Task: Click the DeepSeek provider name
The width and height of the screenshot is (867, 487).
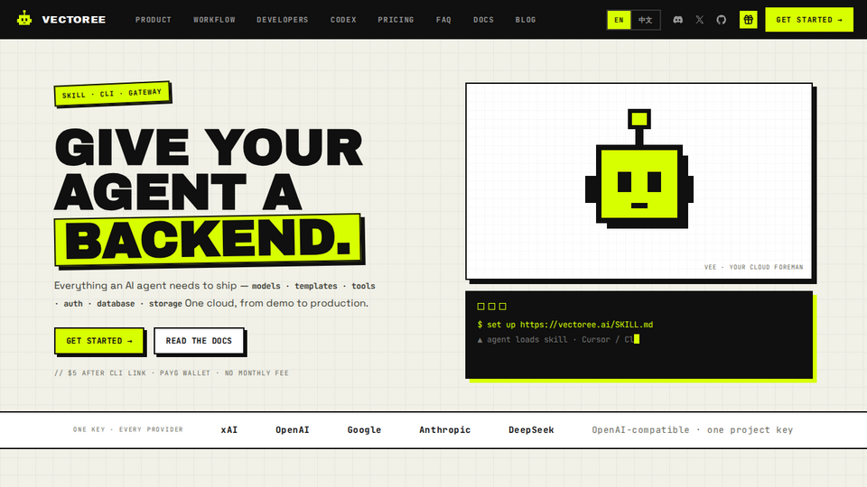Action: tap(531, 429)
